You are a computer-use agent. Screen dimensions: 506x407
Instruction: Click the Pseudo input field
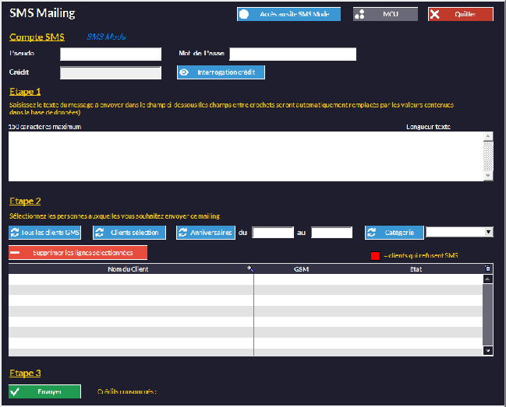pos(110,54)
